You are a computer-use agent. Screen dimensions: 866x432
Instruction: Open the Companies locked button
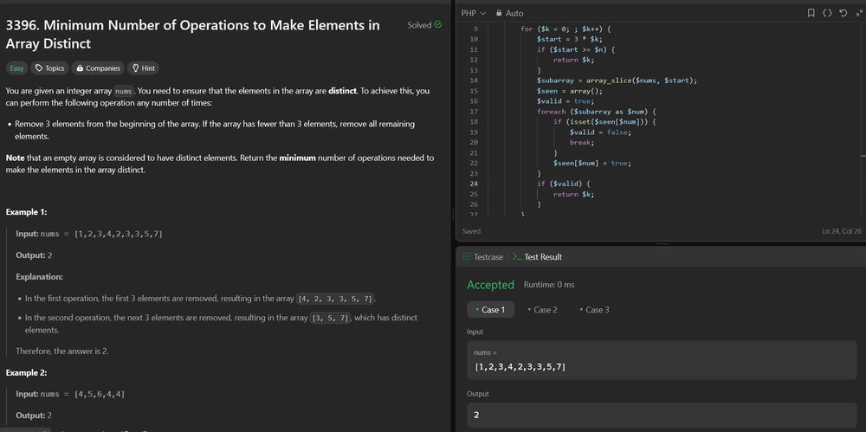98,68
